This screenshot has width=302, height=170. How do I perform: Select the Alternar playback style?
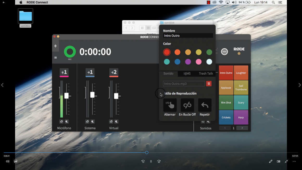170,105
